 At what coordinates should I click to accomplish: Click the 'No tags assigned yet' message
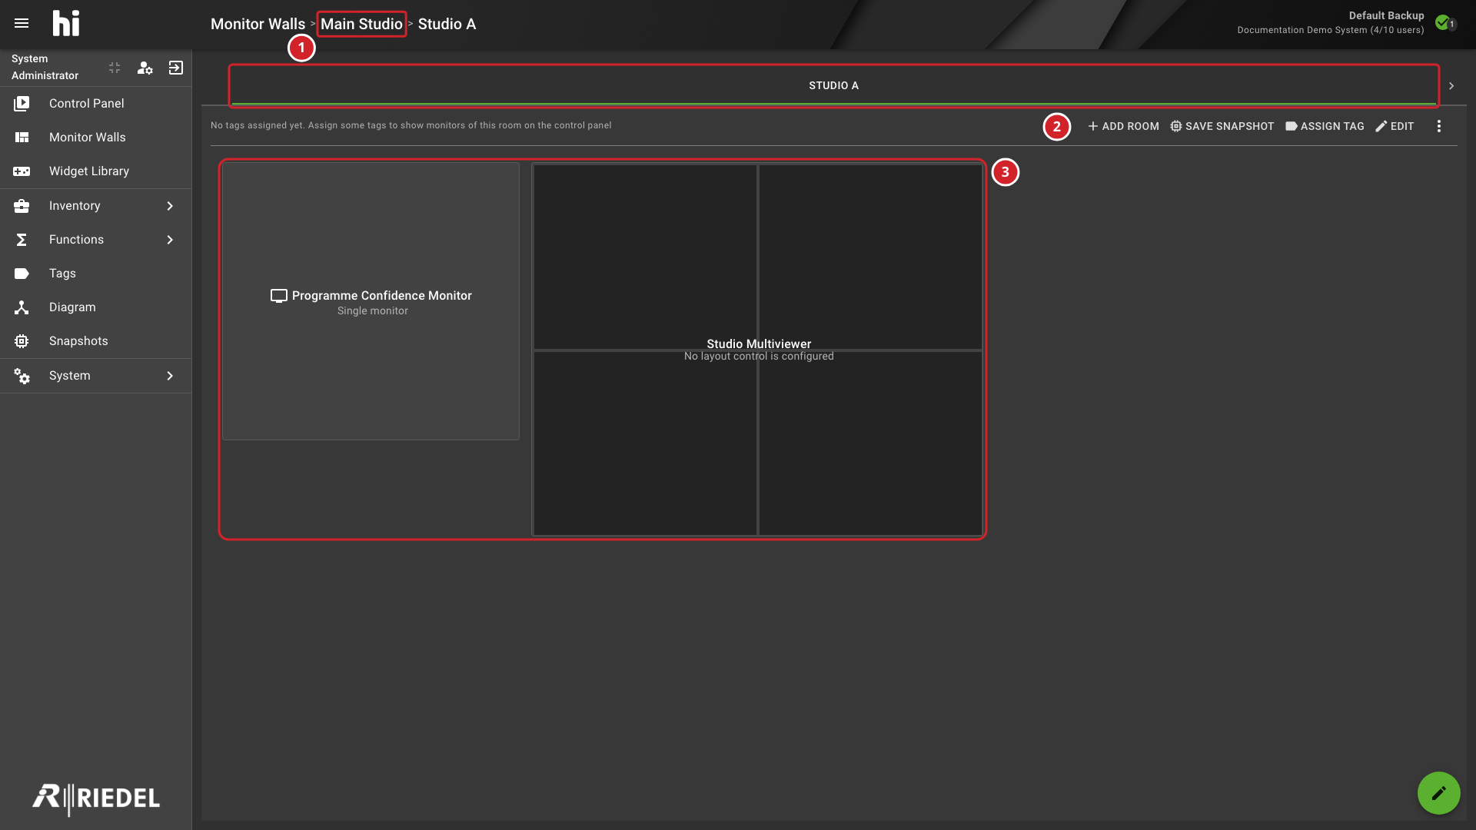tap(411, 125)
